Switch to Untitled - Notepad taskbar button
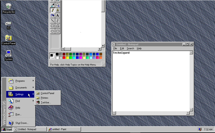The image size is (215, 133). coord(30,129)
